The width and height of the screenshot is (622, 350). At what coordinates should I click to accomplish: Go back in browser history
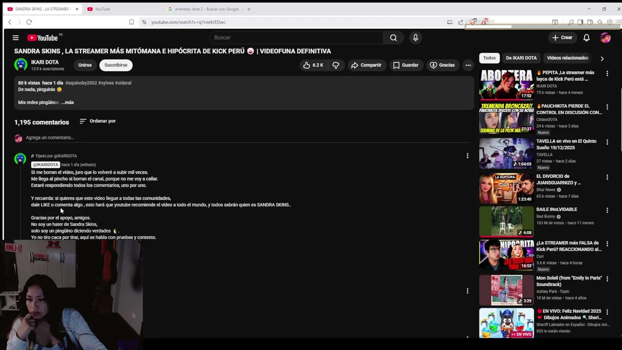10,22
